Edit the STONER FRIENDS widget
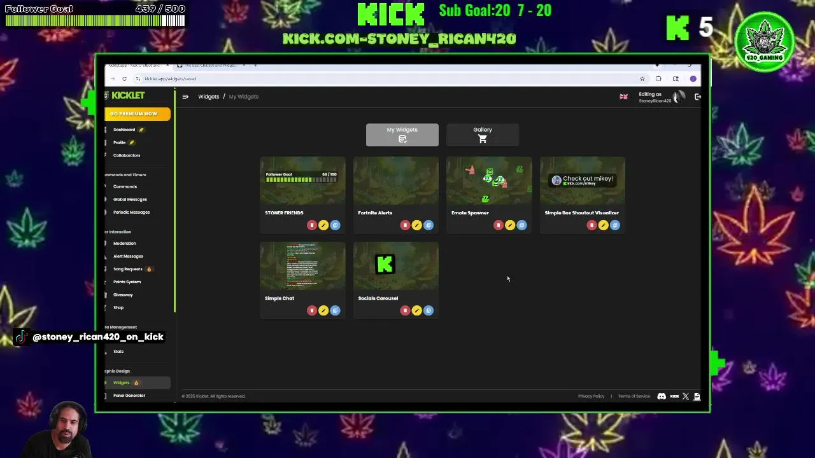 pyautogui.click(x=323, y=225)
